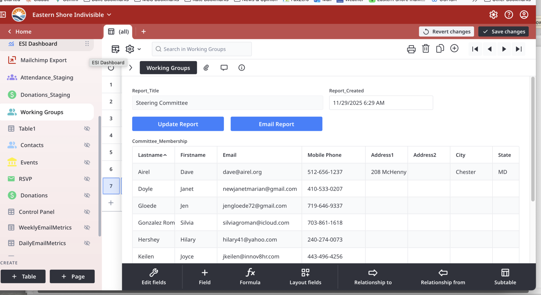Click the Save changes button

coord(503,32)
